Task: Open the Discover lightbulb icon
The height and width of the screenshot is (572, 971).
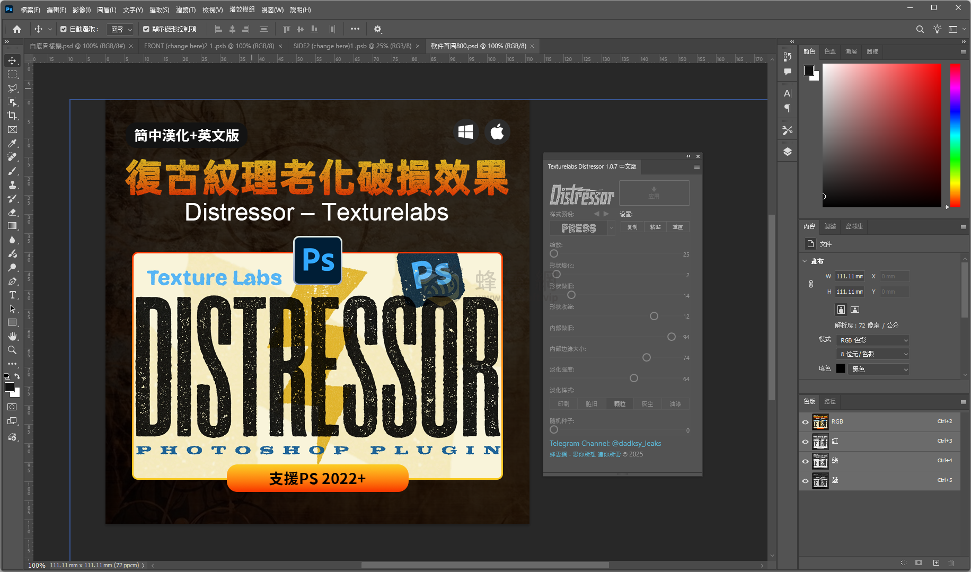Action: [937, 29]
